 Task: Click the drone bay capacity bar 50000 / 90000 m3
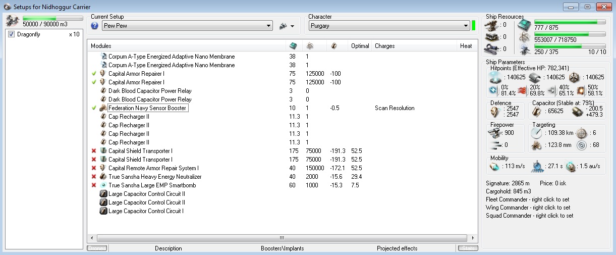pos(53,19)
